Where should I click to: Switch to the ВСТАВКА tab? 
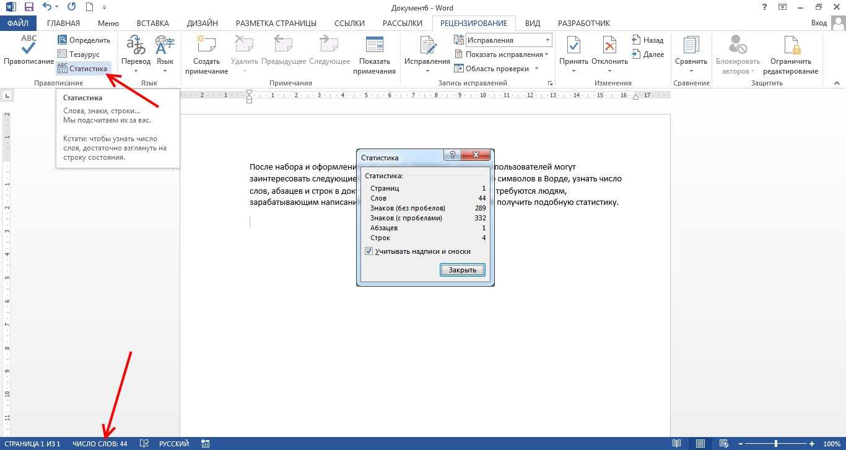(152, 23)
